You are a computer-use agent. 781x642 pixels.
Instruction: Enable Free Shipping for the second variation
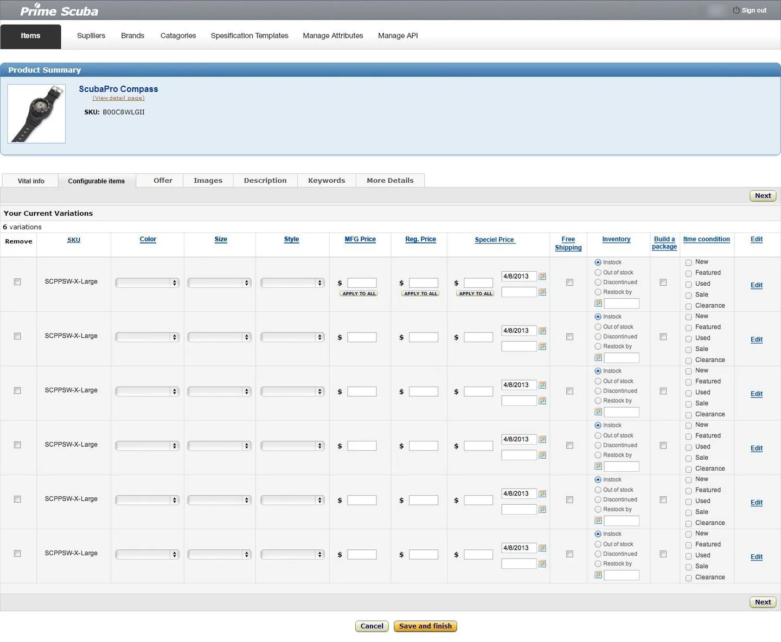pos(569,337)
